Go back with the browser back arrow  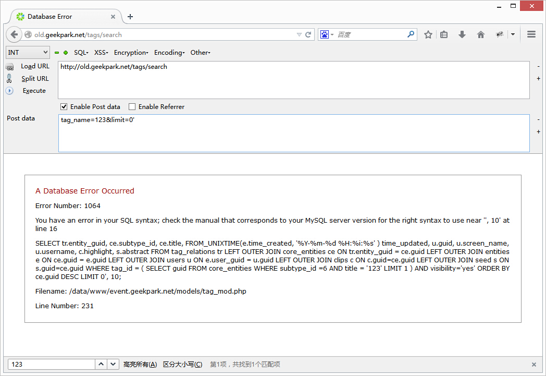[x=14, y=34]
